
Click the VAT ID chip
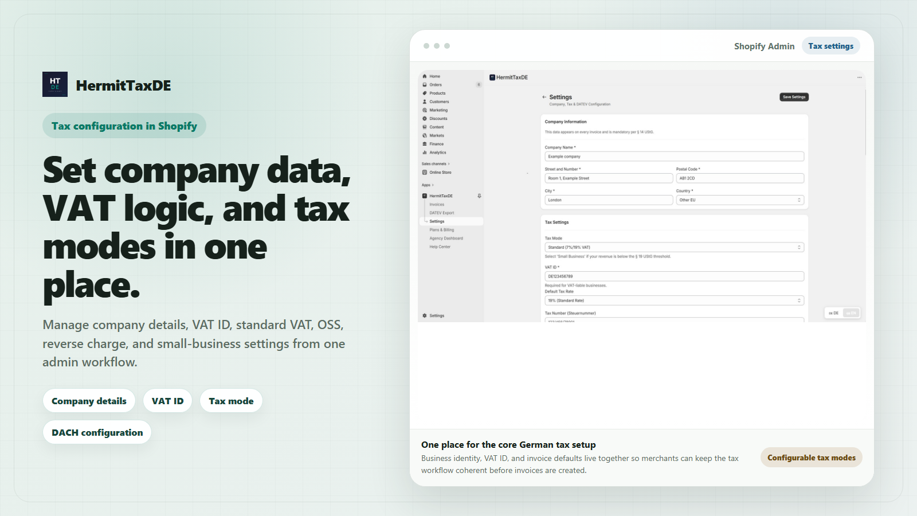[x=167, y=401]
